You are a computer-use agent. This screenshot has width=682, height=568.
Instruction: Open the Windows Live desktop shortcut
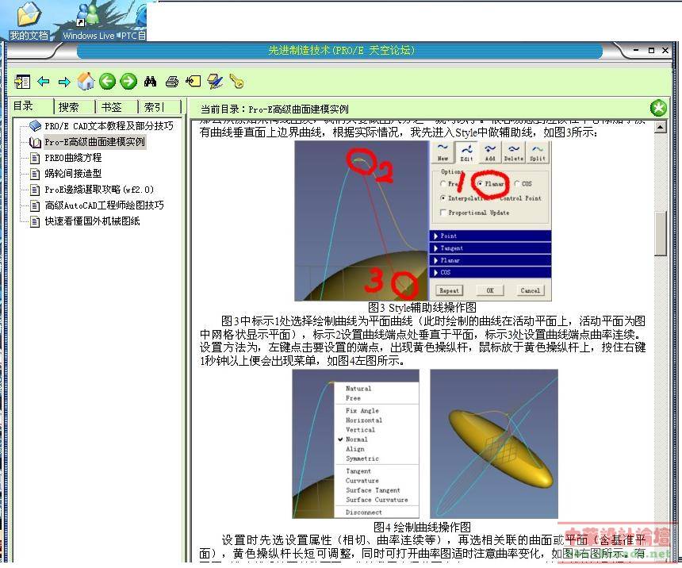[89, 21]
